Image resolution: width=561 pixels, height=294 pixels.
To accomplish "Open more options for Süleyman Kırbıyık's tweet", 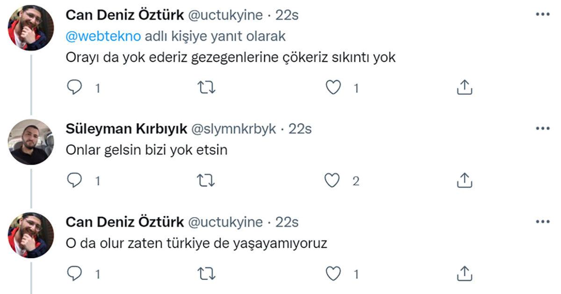I will click(x=542, y=128).
